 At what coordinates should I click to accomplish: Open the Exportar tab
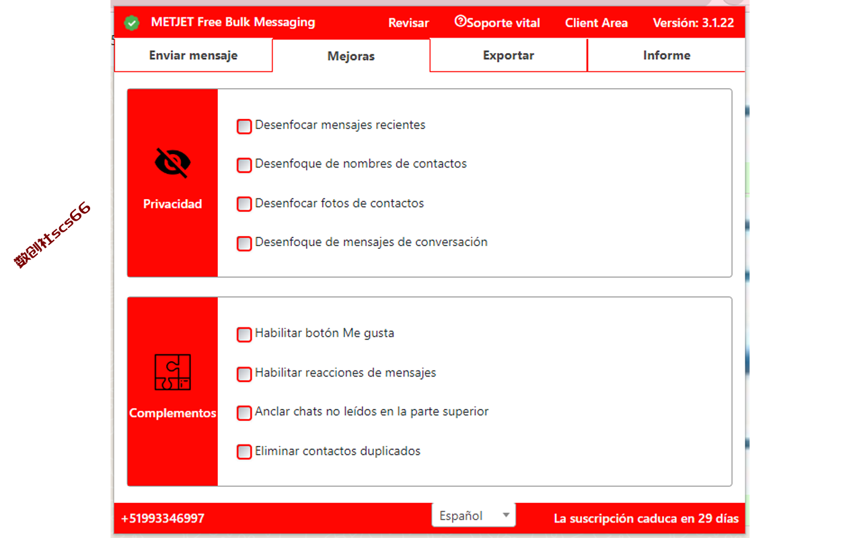[x=509, y=55]
